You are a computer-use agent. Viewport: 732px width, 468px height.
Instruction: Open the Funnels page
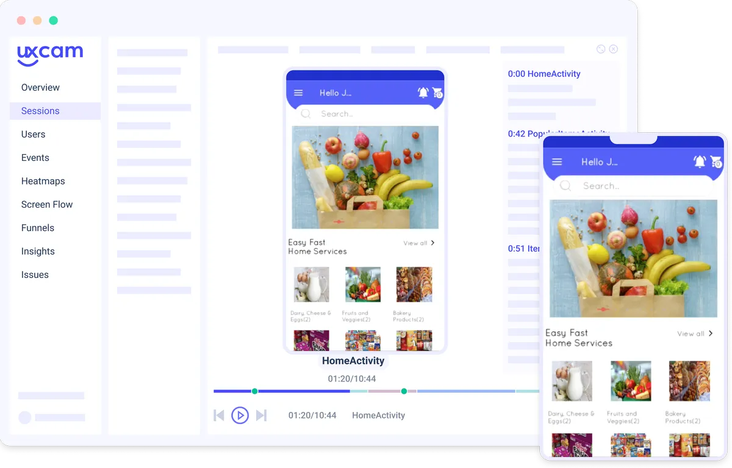click(x=37, y=228)
